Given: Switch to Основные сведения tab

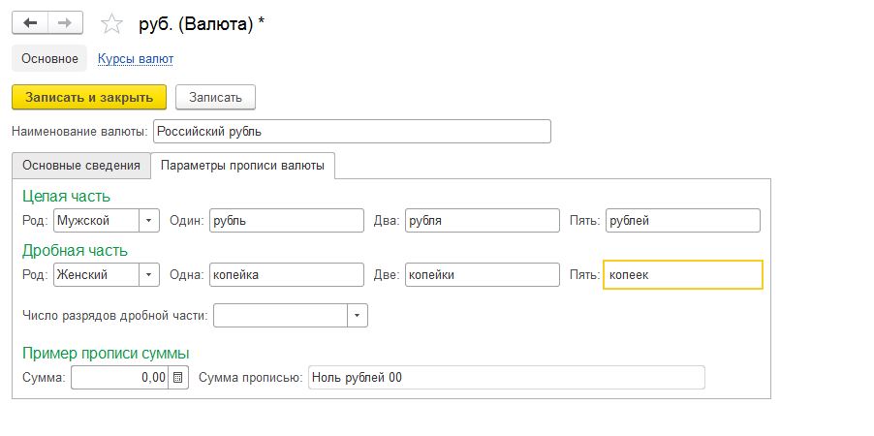Looking at the screenshot, I should 81,166.
